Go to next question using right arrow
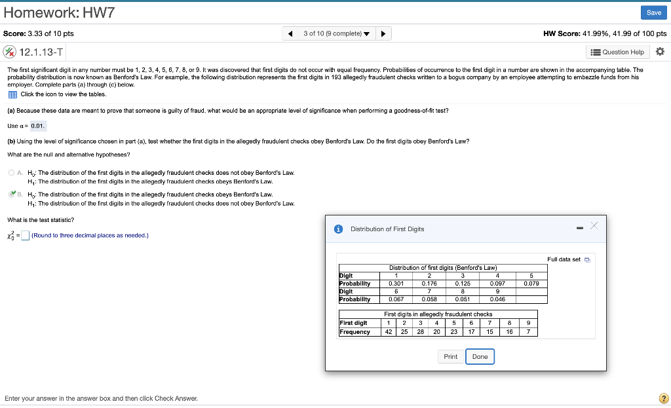Image resolution: width=671 pixels, height=408 pixels. [383, 33]
